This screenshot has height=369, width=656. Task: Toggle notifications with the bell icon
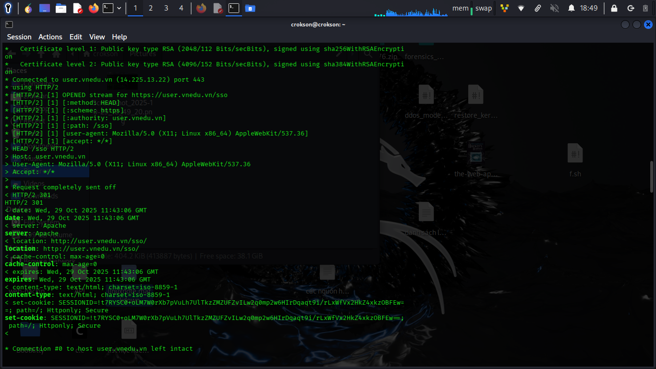[571, 8]
